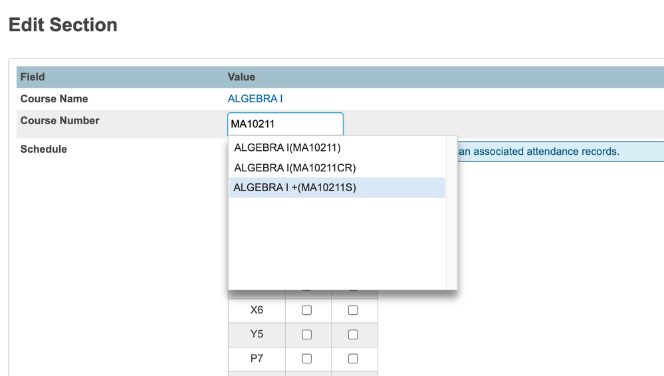Click the Field column header
This screenshot has height=376, width=664.
coord(33,77)
